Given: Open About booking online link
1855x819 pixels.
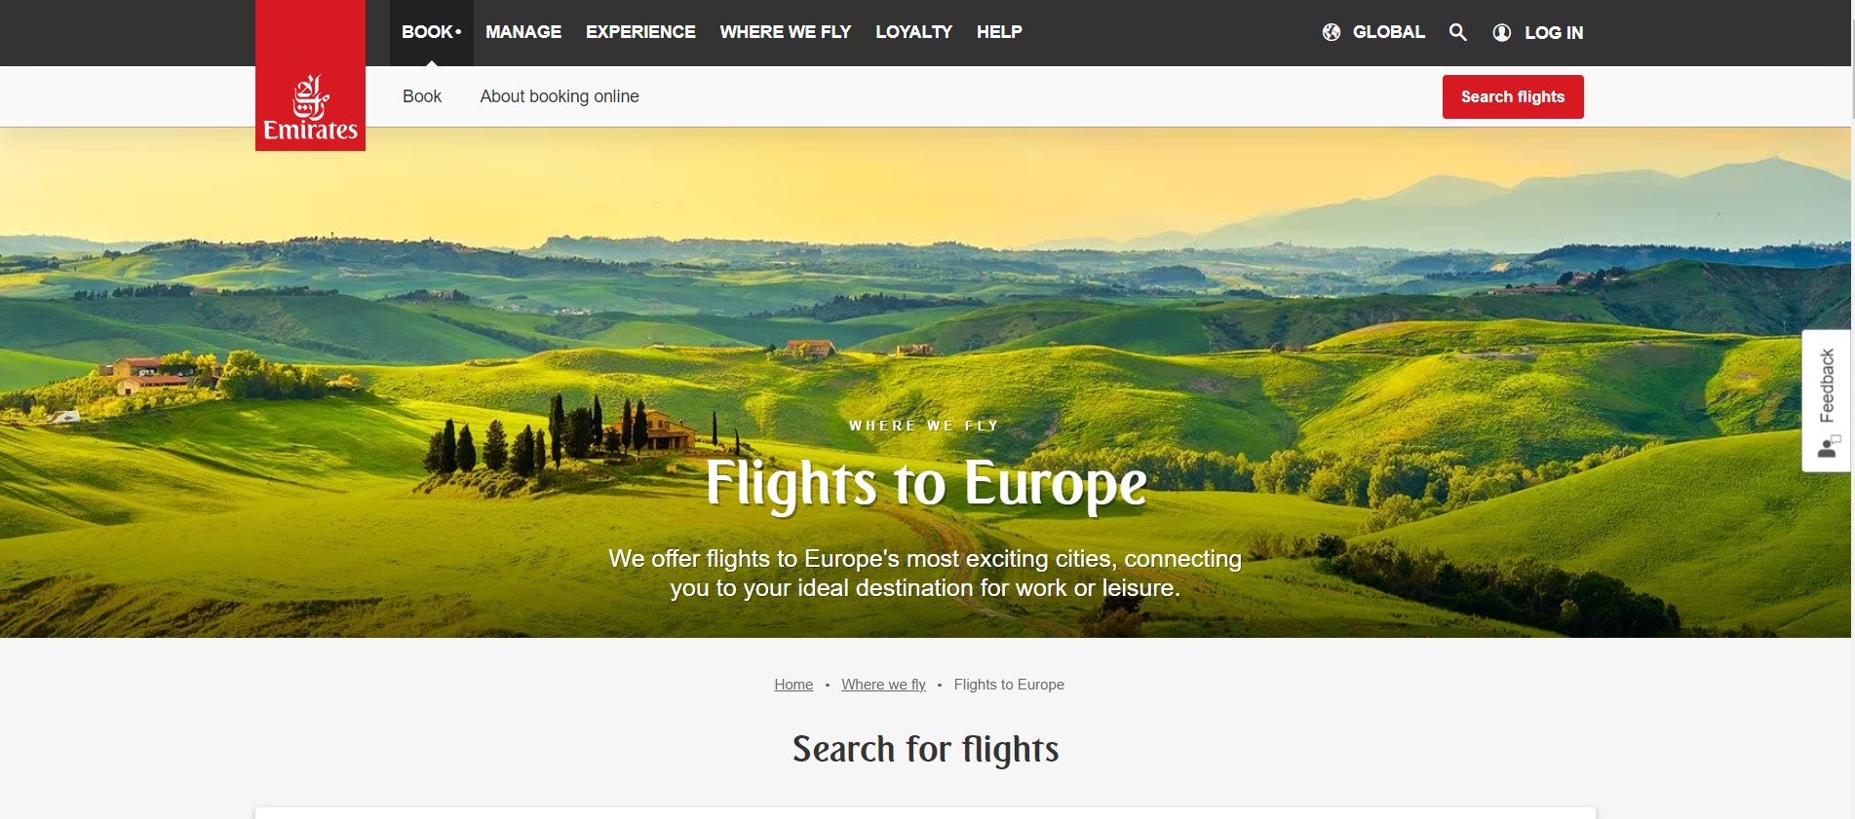Looking at the screenshot, I should pyautogui.click(x=560, y=96).
